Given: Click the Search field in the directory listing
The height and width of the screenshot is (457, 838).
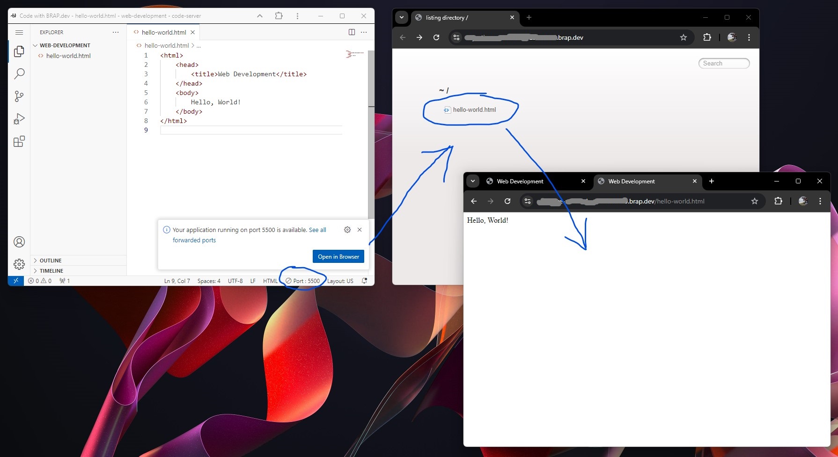Looking at the screenshot, I should click(x=724, y=63).
